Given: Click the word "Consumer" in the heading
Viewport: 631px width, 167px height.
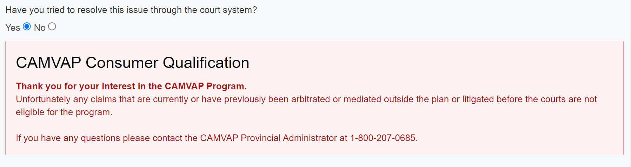Looking at the screenshot, I should pos(122,63).
